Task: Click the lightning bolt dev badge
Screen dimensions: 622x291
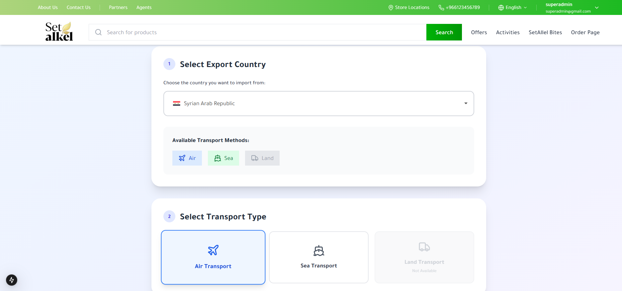Action: (12, 280)
